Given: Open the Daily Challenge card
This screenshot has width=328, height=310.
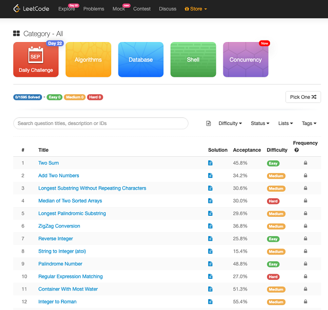Looking at the screenshot, I should click(36, 59).
